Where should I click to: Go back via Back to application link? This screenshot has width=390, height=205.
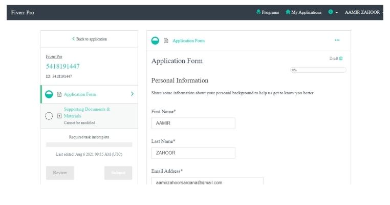click(90, 39)
